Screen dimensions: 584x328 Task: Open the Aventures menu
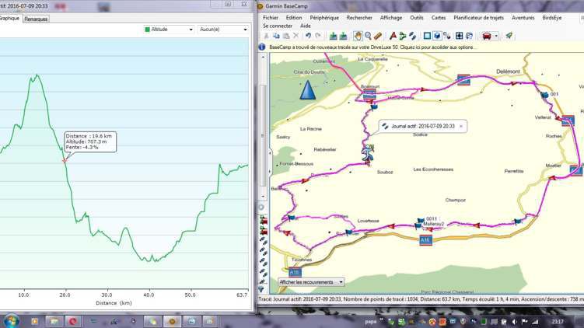click(x=523, y=18)
